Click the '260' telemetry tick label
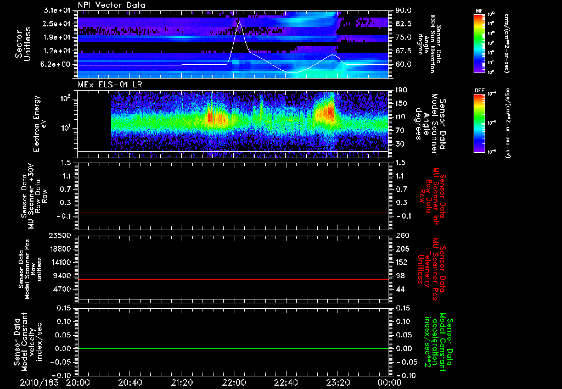Screen dimensions: 562x389 [x=402, y=236]
